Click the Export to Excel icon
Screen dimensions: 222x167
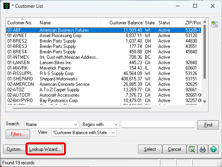pyautogui.click(x=192, y=149)
